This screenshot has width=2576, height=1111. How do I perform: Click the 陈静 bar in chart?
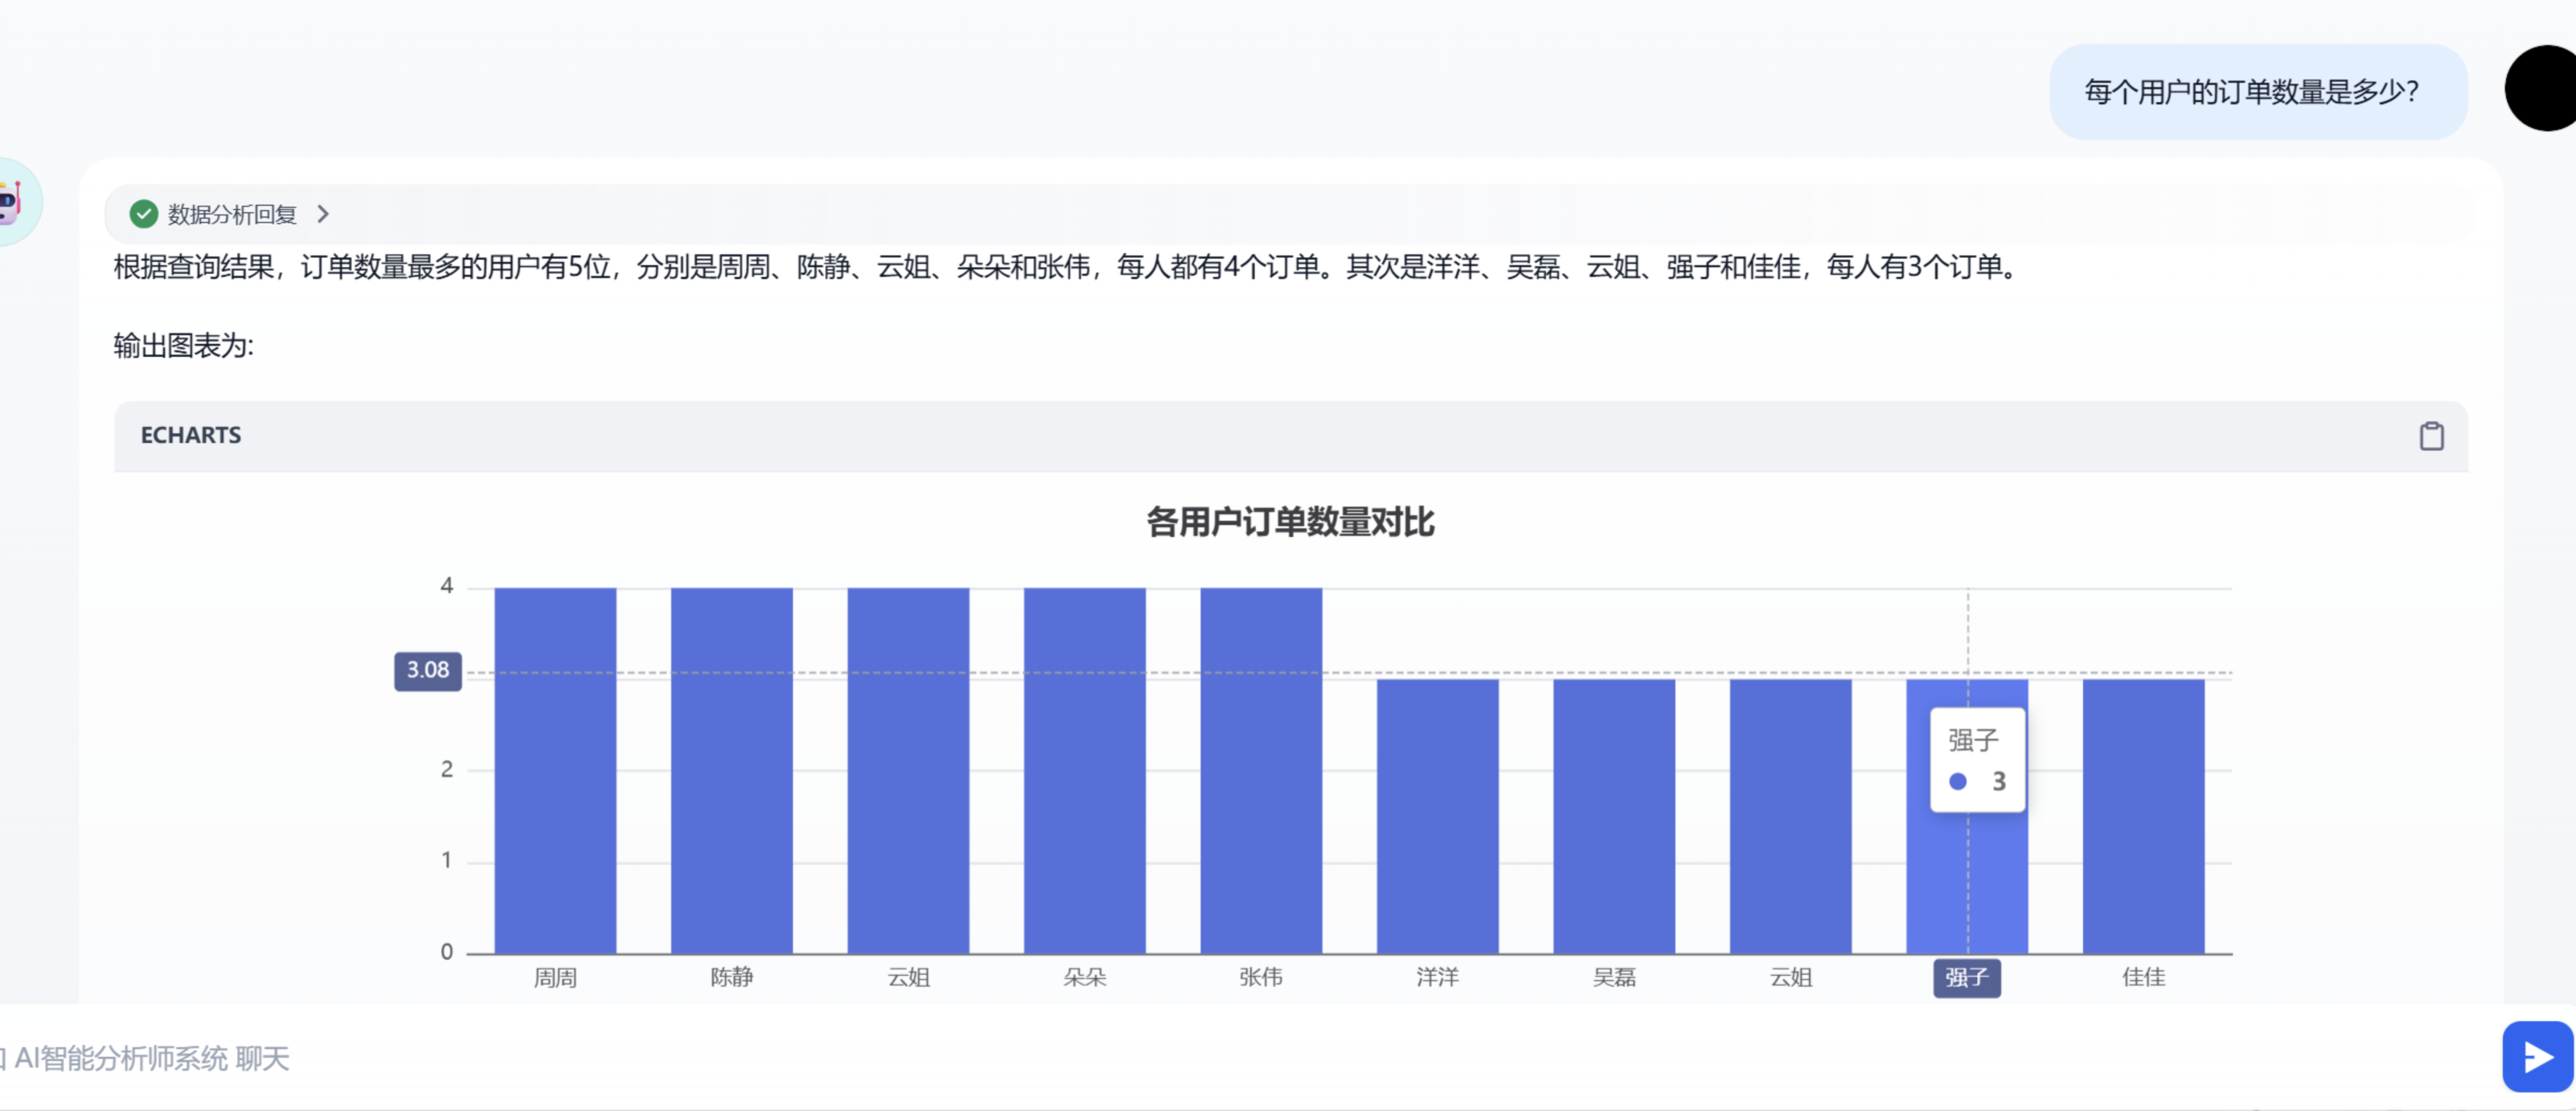point(732,770)
